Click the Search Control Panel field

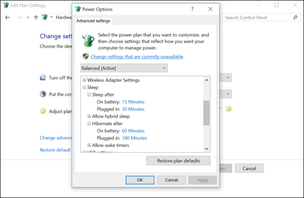click(x=261, y=17)
